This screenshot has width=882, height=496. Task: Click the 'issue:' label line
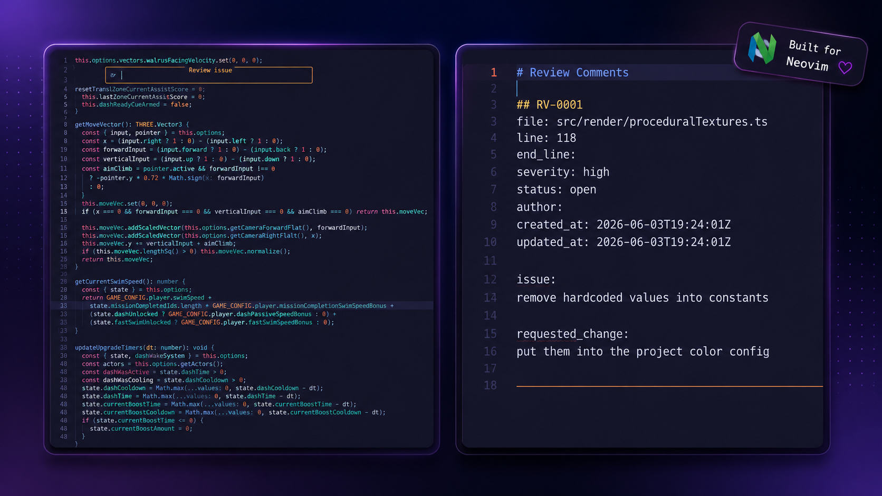tap(536, 279)
